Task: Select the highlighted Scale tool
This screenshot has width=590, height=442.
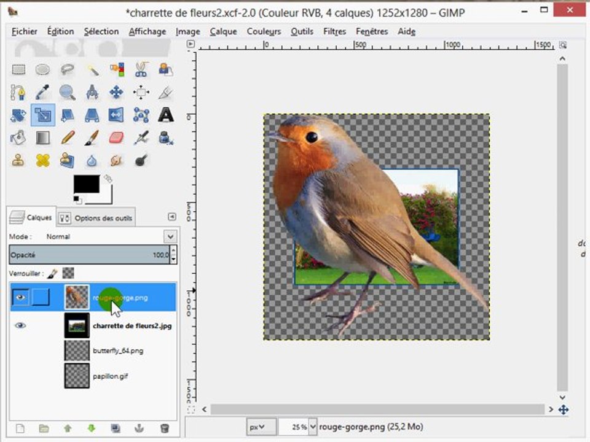Action: (43, 115)
